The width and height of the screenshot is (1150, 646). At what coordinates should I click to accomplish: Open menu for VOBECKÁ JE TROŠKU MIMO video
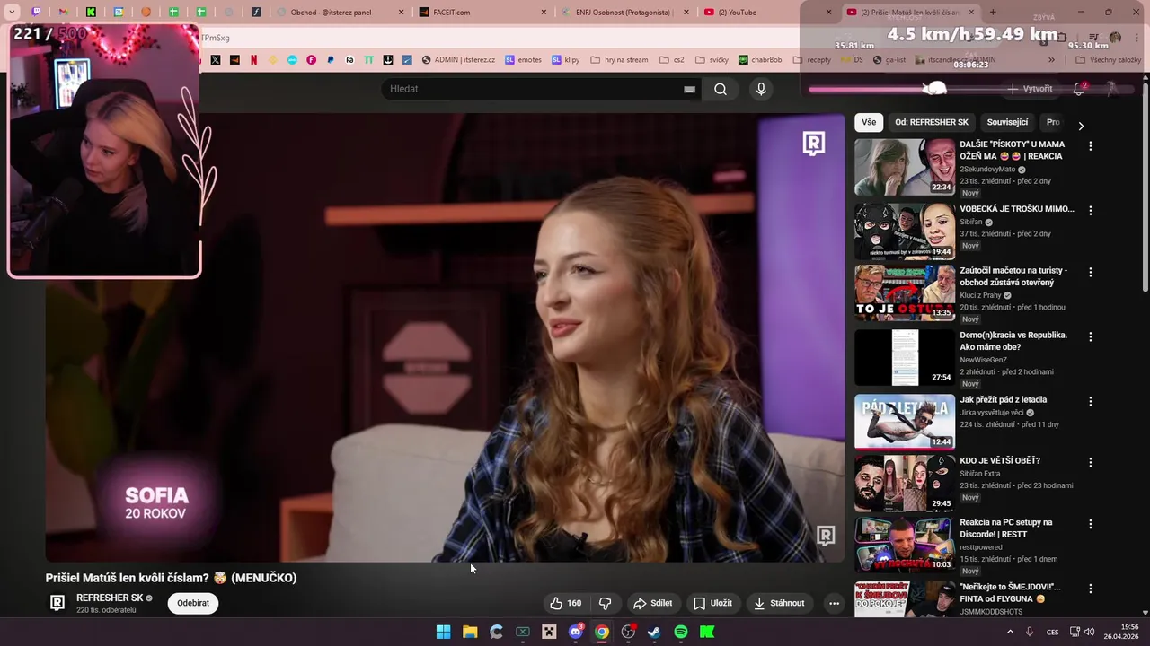pyautogui.click(x=1091, y=210)
